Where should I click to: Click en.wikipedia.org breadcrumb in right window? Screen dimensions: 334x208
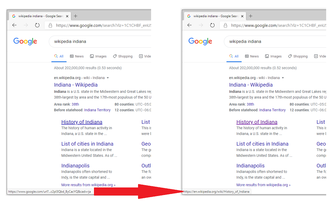[x=242, y=78]
